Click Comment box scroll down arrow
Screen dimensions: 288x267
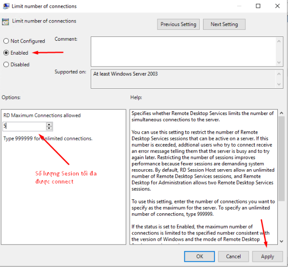click(x=279, y=62)
